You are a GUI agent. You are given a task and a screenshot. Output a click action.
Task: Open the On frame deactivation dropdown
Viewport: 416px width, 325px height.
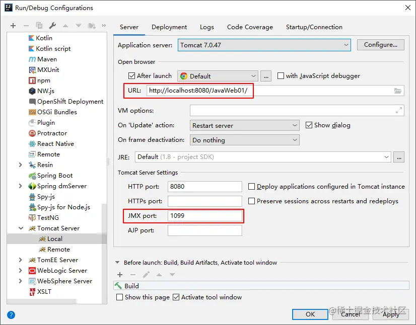point(245,140)
